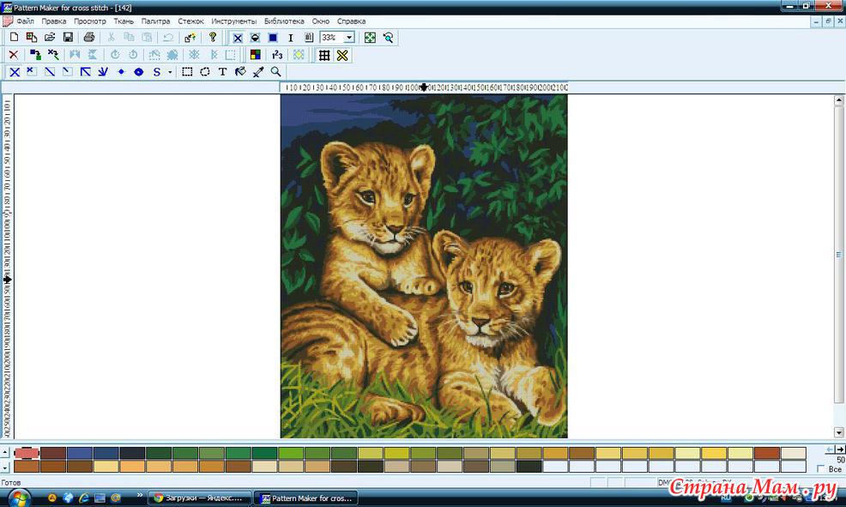Click palette scroll up arrow
The height and width of the screenshot is (507, 846).
pos(5,452)
